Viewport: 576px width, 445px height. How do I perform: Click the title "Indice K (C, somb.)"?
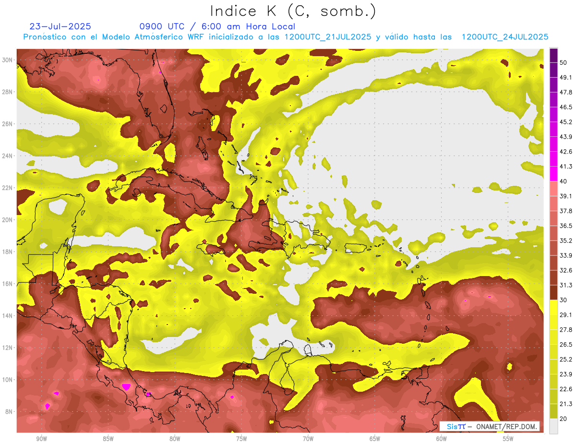(293, 12)
